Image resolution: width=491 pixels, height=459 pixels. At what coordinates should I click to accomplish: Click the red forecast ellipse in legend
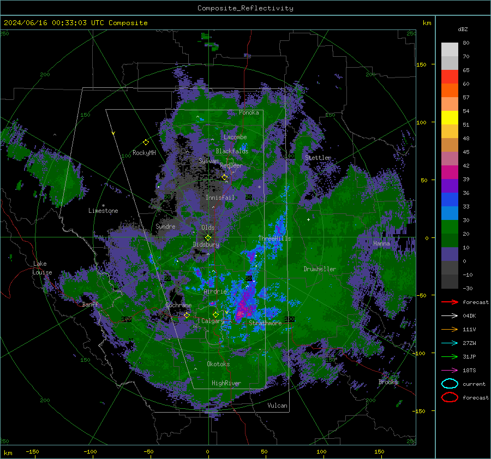450,397
